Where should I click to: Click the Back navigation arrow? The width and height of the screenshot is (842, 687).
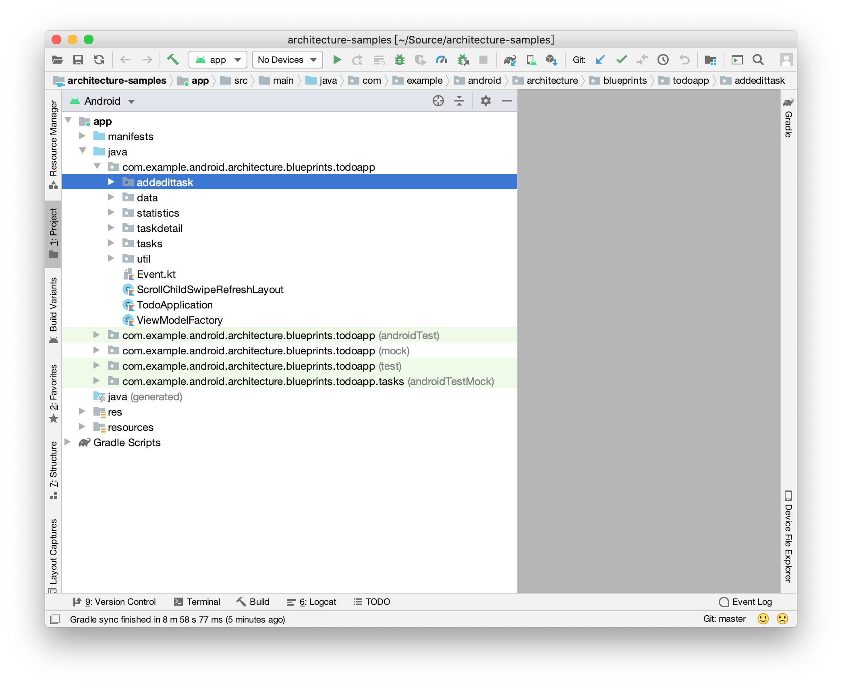click(125, 60)
